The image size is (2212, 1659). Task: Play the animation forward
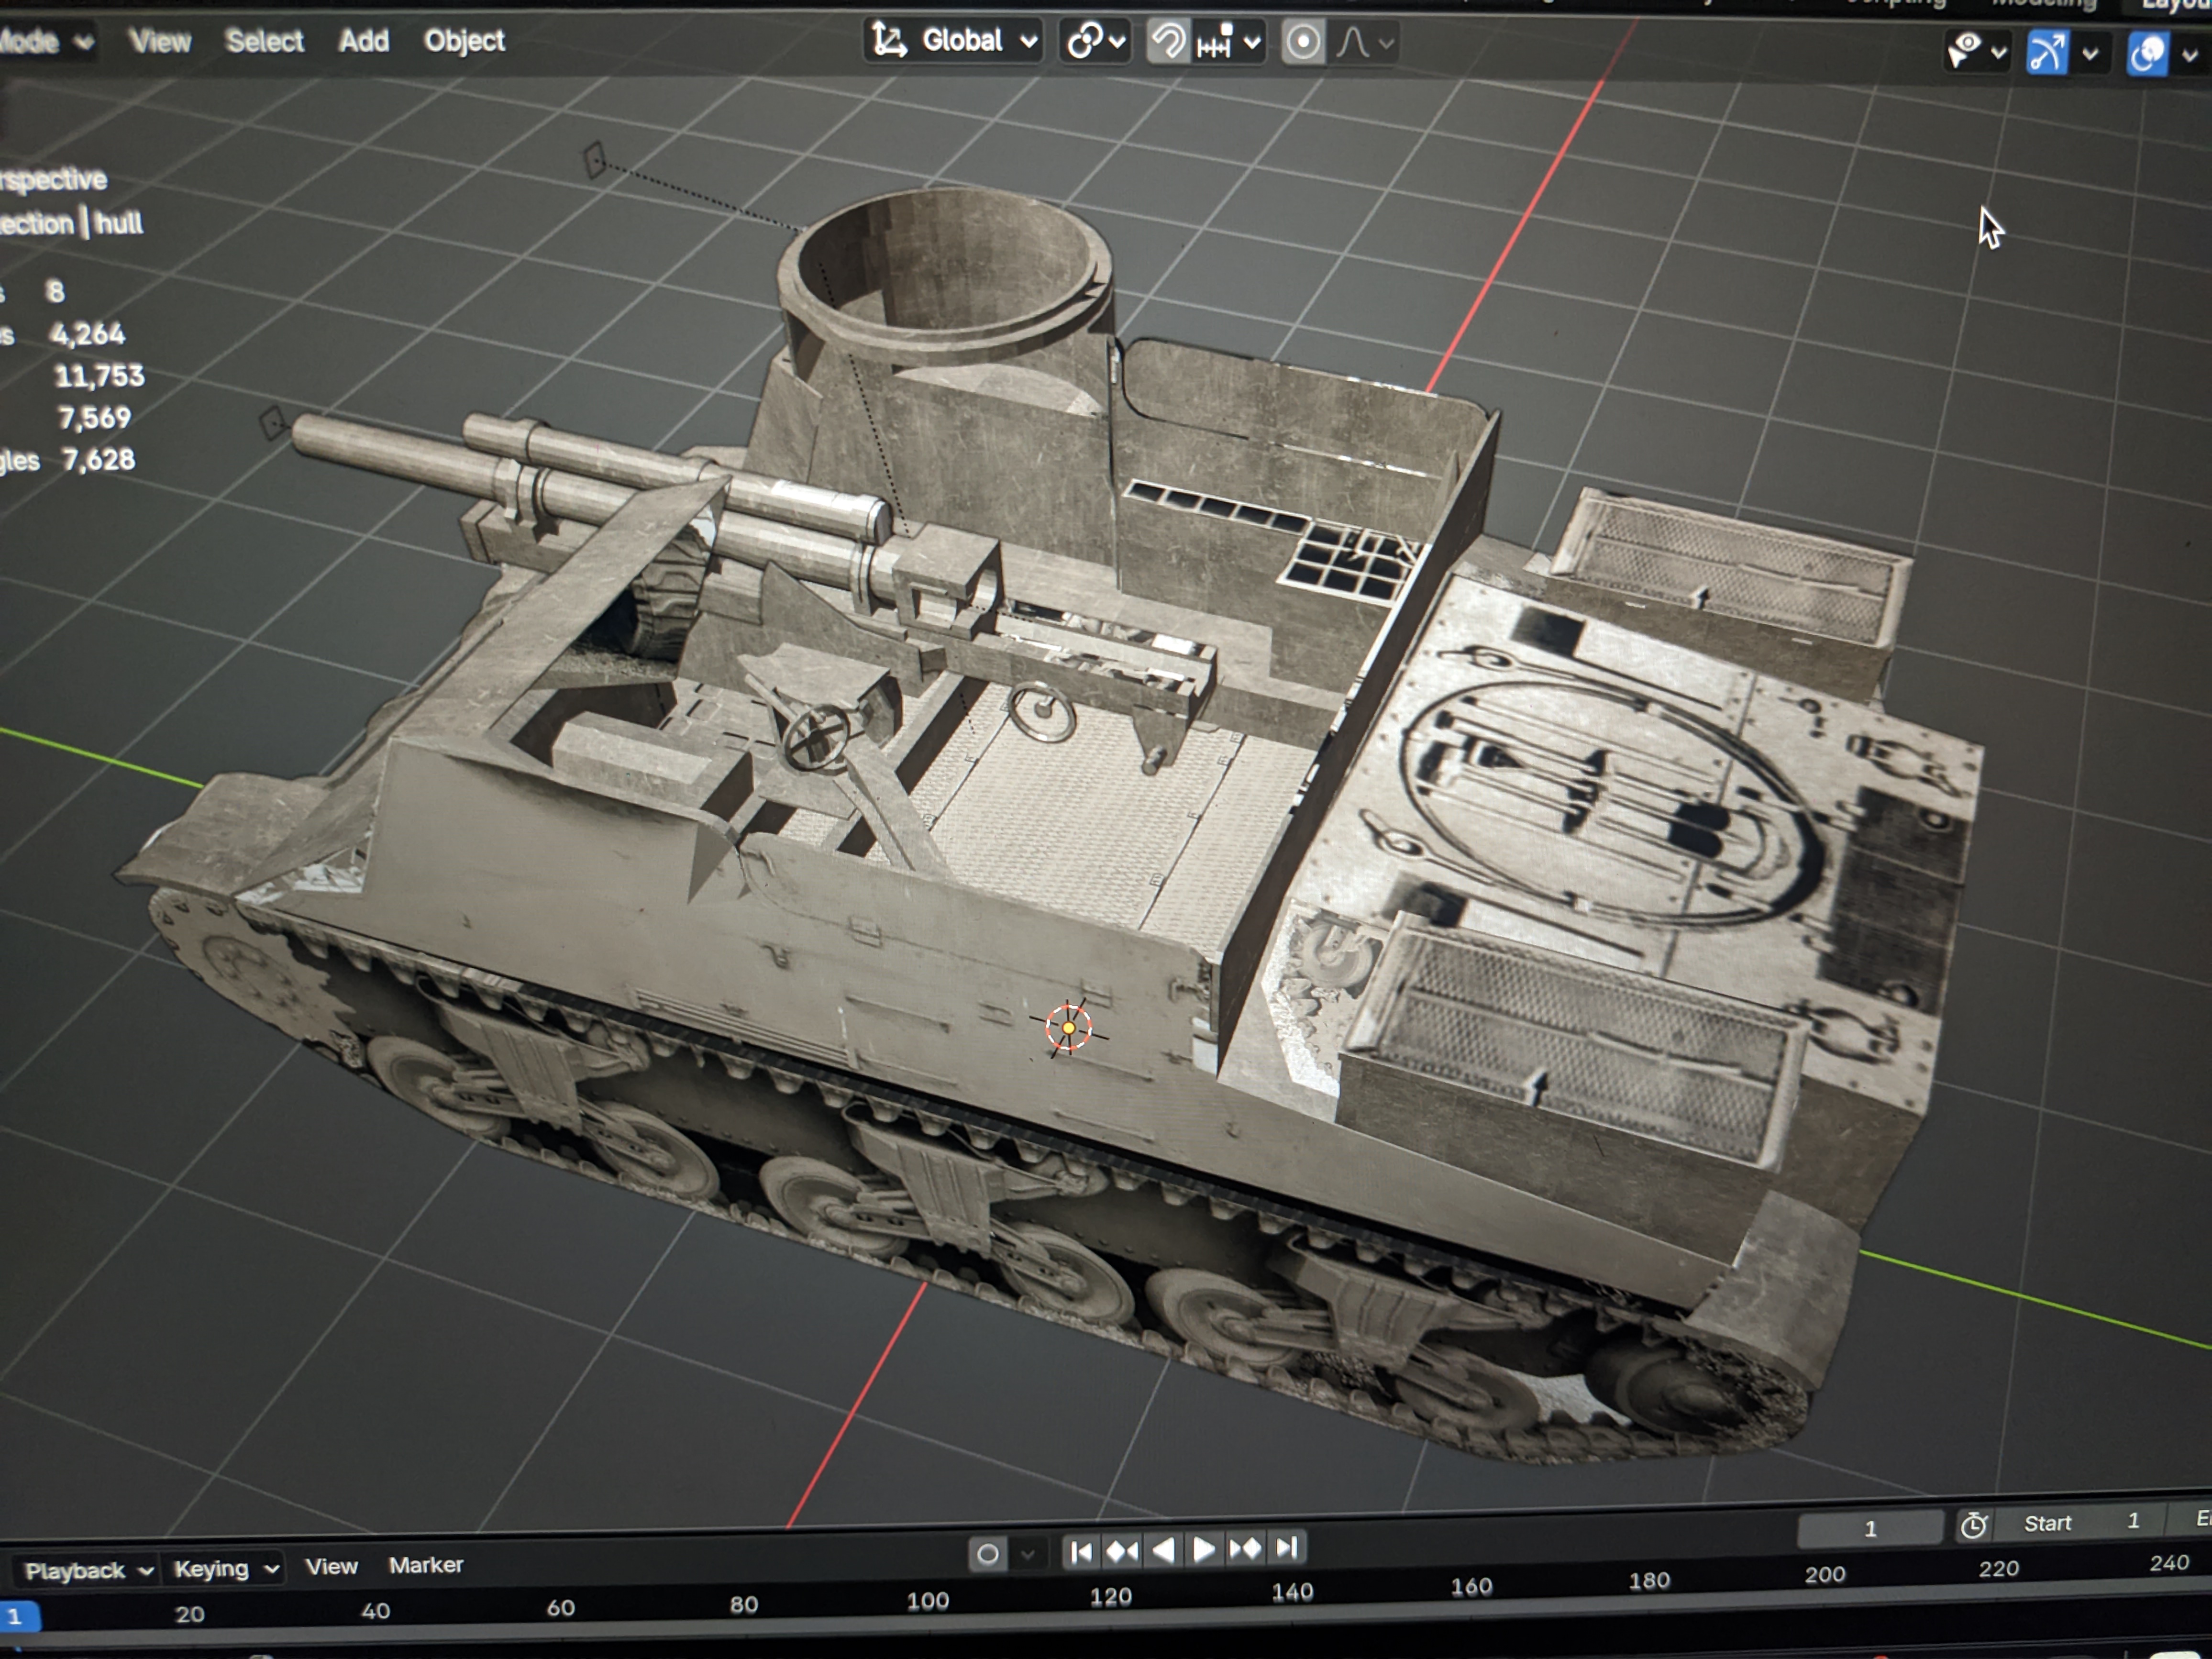[x=1204, y=1550]
